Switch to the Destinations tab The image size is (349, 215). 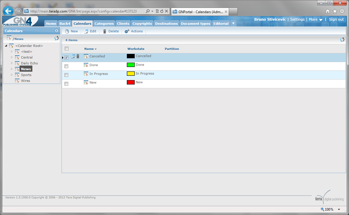166,23
